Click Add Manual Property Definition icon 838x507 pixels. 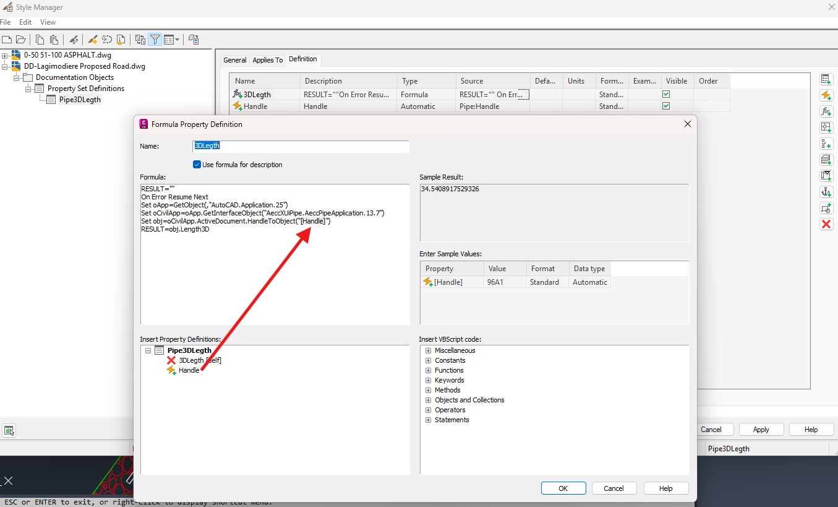click(826, 79)
